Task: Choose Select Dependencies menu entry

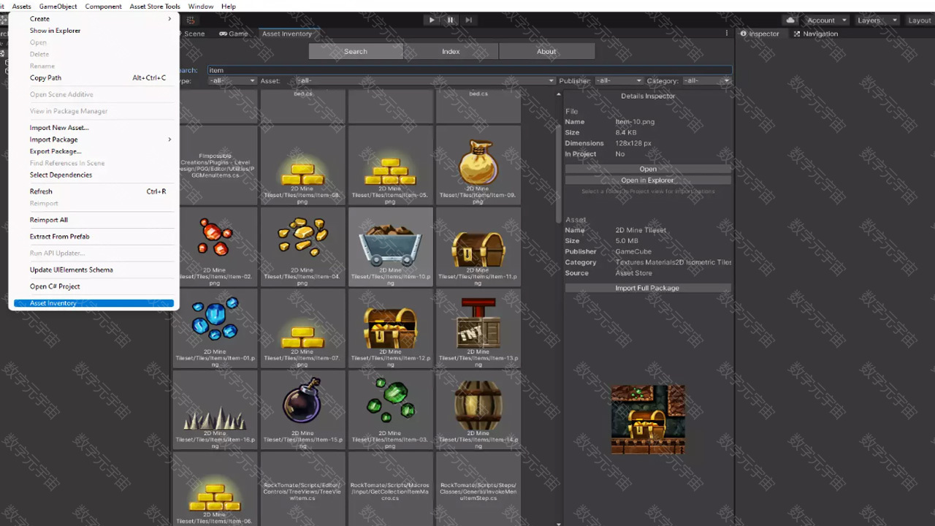Action: (93, 175)
